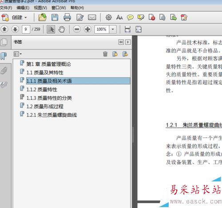
Task: Select bookmark 1.1.1 质量及相关术语
Action: click(78, 81)
